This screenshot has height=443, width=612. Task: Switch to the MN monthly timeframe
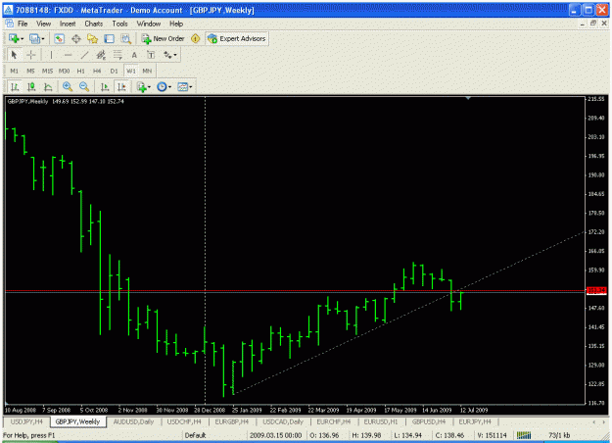tap(147, 71)
